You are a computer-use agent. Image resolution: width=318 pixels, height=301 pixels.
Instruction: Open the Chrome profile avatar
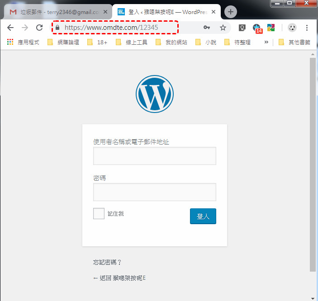click(292, 28)
